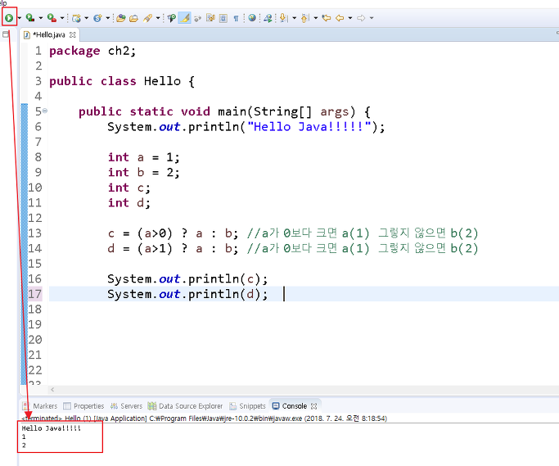
Task: Open dropdown next to web project icon
Action: 86,18
